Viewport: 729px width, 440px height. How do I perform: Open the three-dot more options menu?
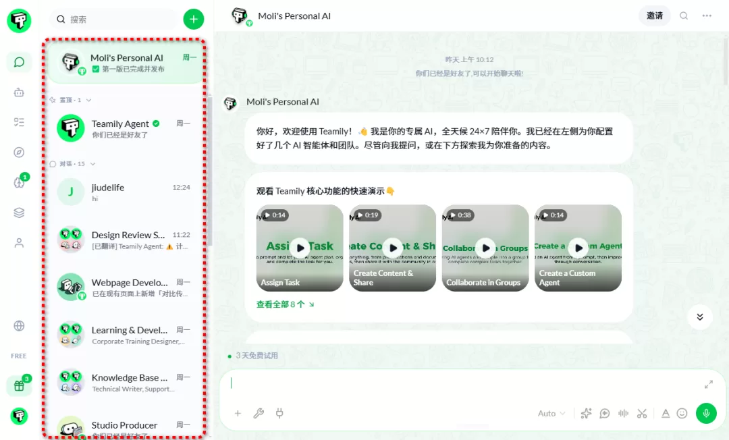pos(707,16)
